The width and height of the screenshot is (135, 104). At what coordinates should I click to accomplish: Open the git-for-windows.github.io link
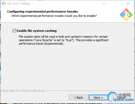pos(23,91)
